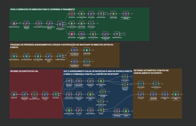Select the Data e hora da execução node
The width and height of the screenshot is (196, 126).
pyautogui.click(x=26, y=56)
